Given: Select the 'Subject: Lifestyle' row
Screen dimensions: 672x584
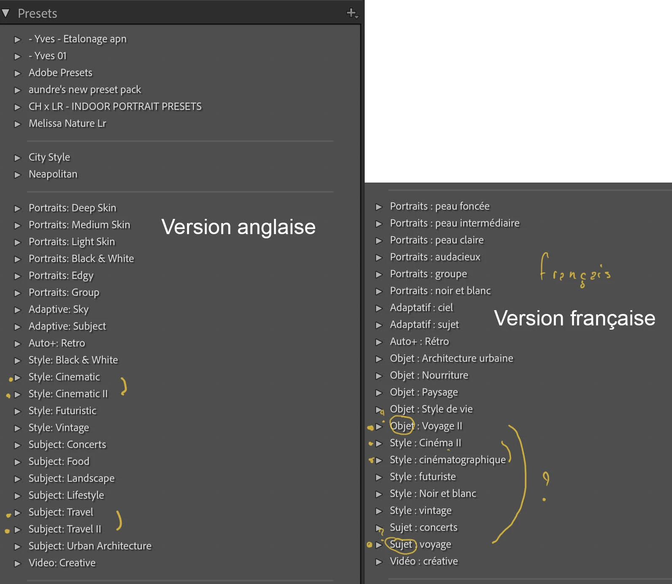Looking at the screenshot, I should click(66, 495).
